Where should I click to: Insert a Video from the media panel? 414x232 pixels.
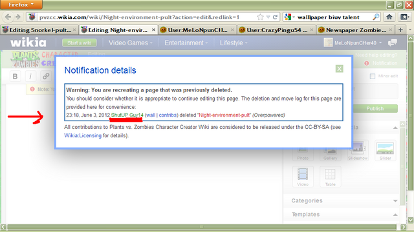coord(303,177)
